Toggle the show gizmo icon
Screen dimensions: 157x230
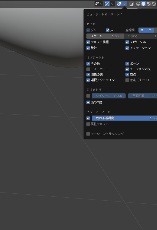pos(107,4)
